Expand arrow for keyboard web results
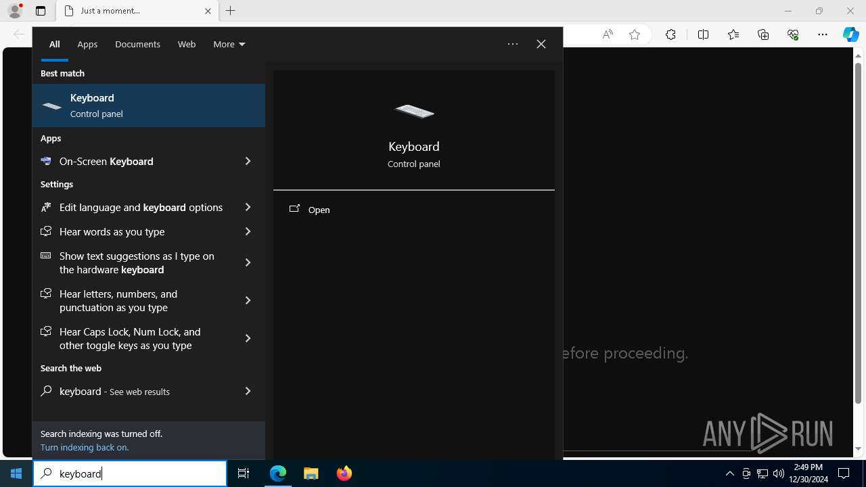This screenshot has width=866, height=487. click(248, 391)
